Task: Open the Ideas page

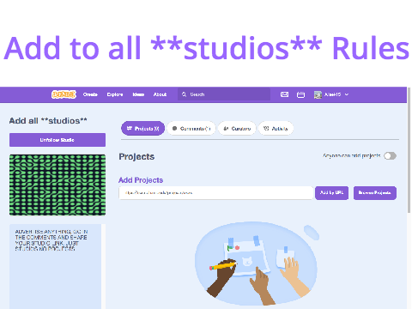Action: coord(138,94)
